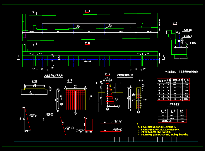Select the C30 concrete row in material table
The width and height of the screenshot is (205, 151).
pos(172,121)
